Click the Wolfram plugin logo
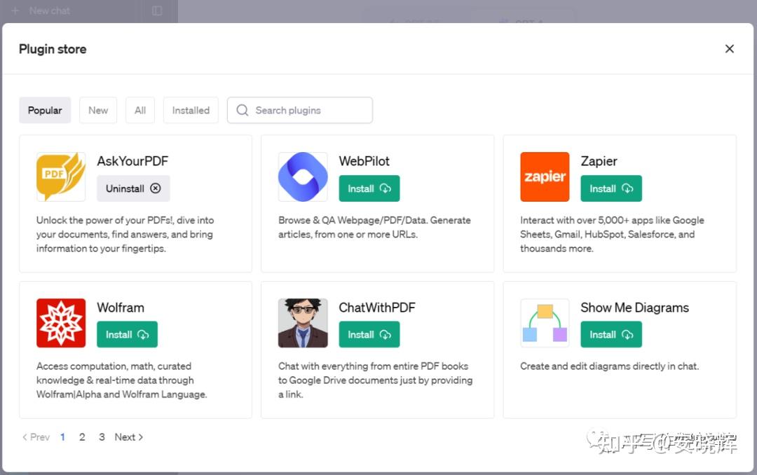The image size is (757, 475). click(61, 323)
